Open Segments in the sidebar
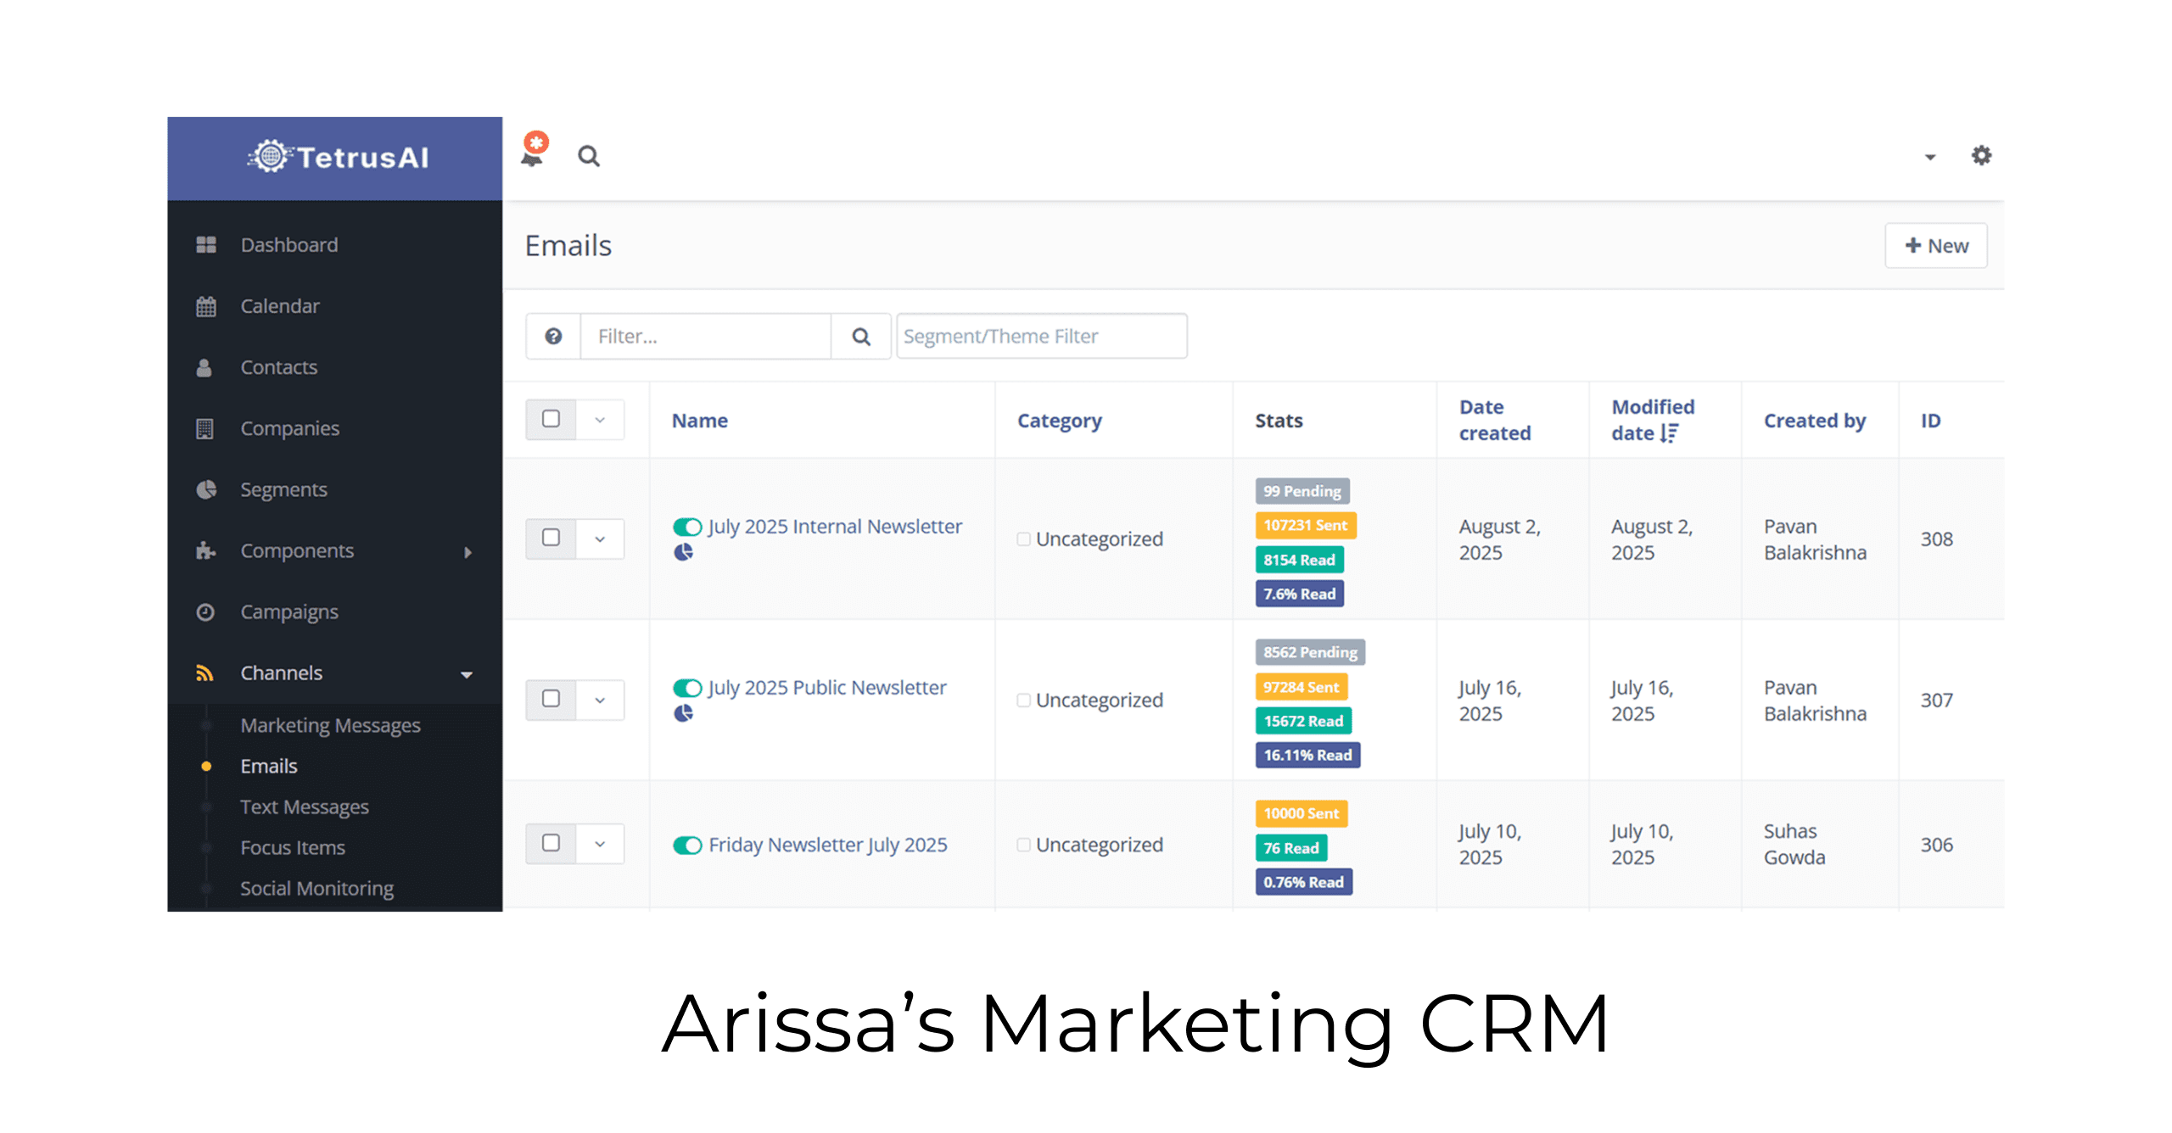The height and width of the screenshot is (1133, 2172). tap(283, 489)
